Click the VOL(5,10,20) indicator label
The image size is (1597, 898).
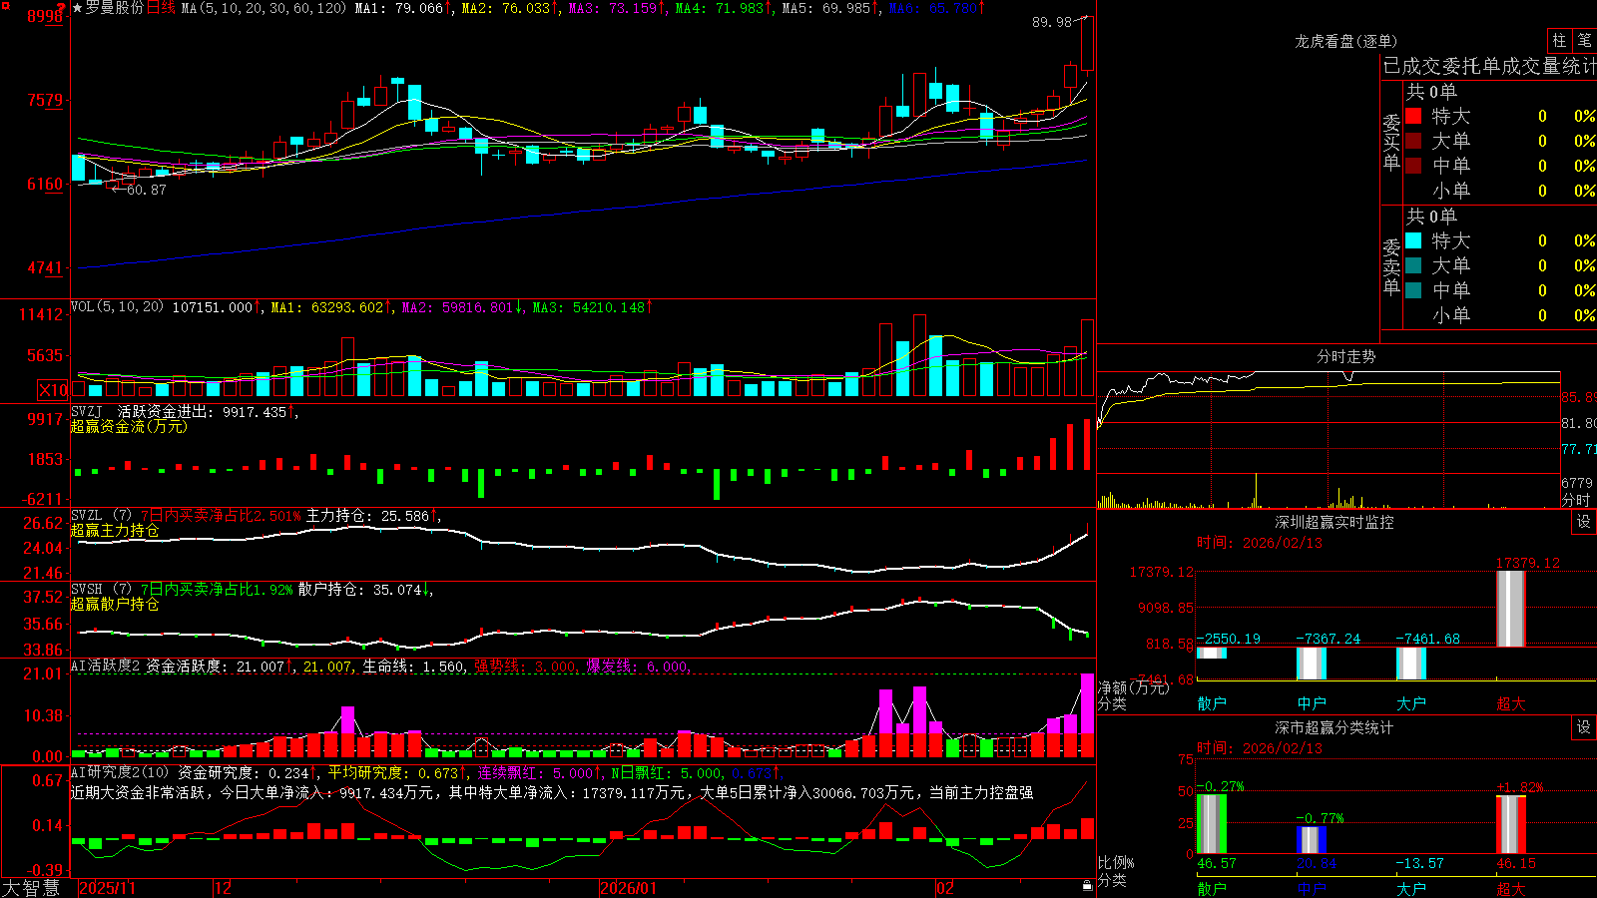coord(117,307)
